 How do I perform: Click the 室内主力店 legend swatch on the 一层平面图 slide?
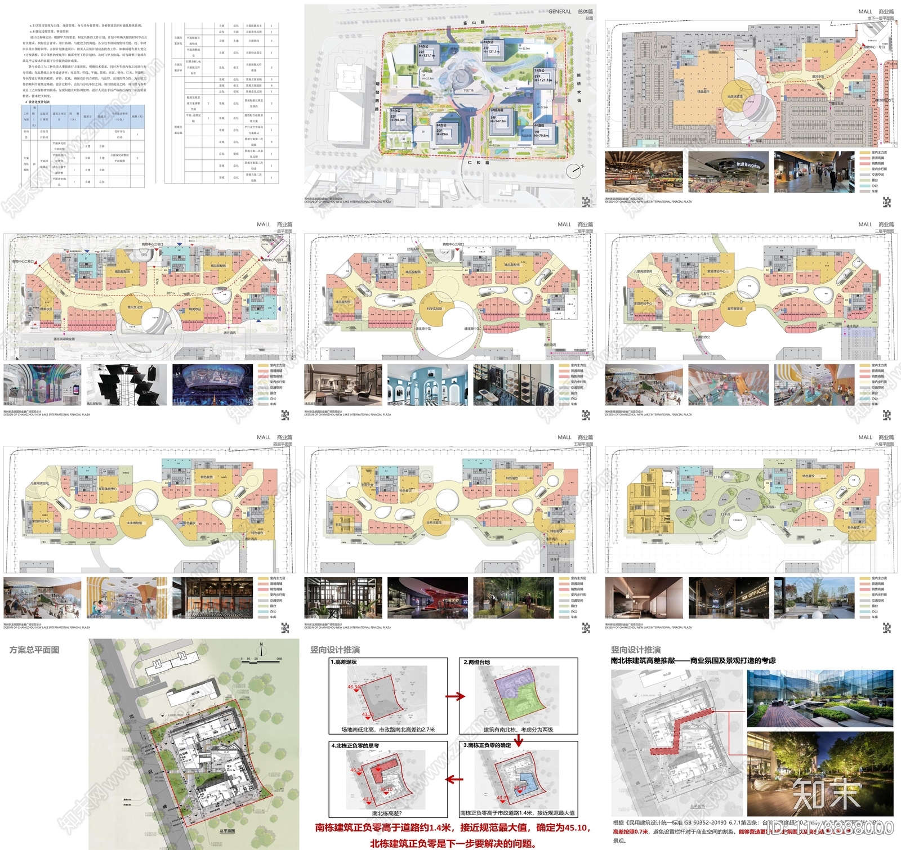pyautogui.click(x=262, y=365)
